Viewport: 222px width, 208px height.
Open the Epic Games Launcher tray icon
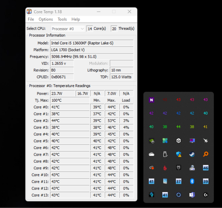click(179, 168)
